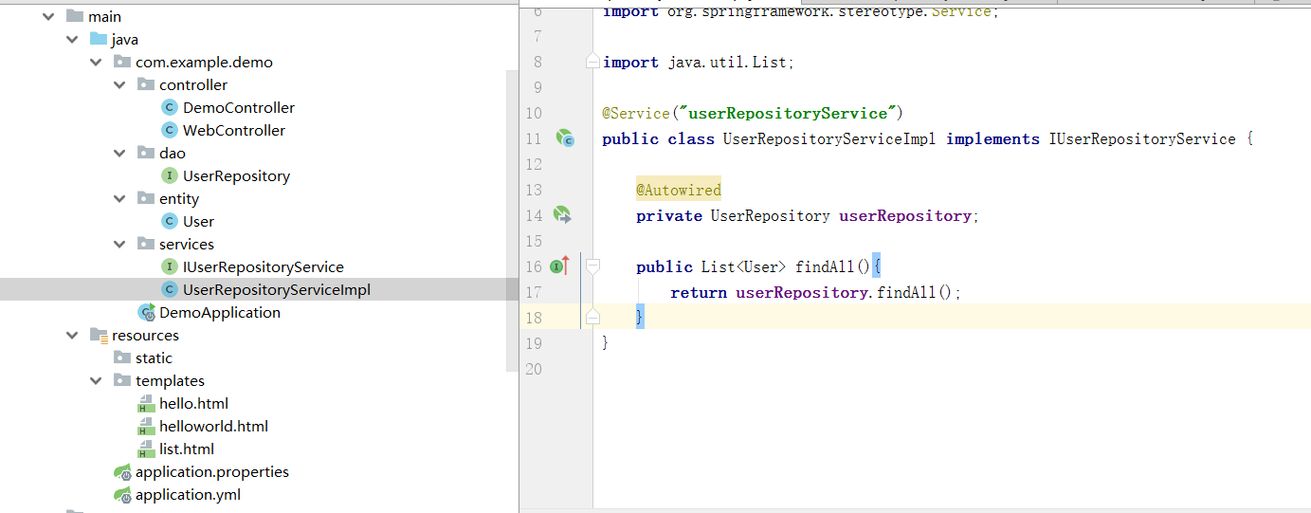Click IUserRepositoryService interface icon
Viewport: 1311px width, 513px height.
coord(170,266)
